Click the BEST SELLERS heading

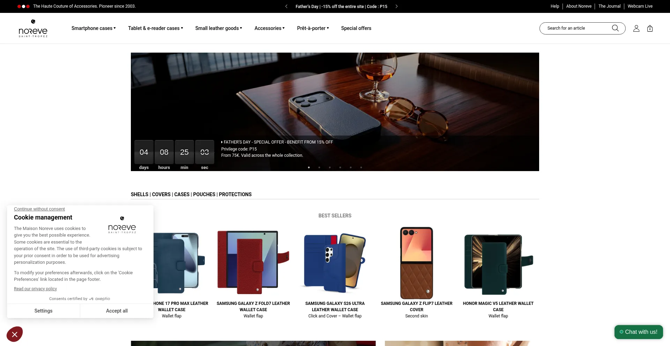click(x=335, y=216)
